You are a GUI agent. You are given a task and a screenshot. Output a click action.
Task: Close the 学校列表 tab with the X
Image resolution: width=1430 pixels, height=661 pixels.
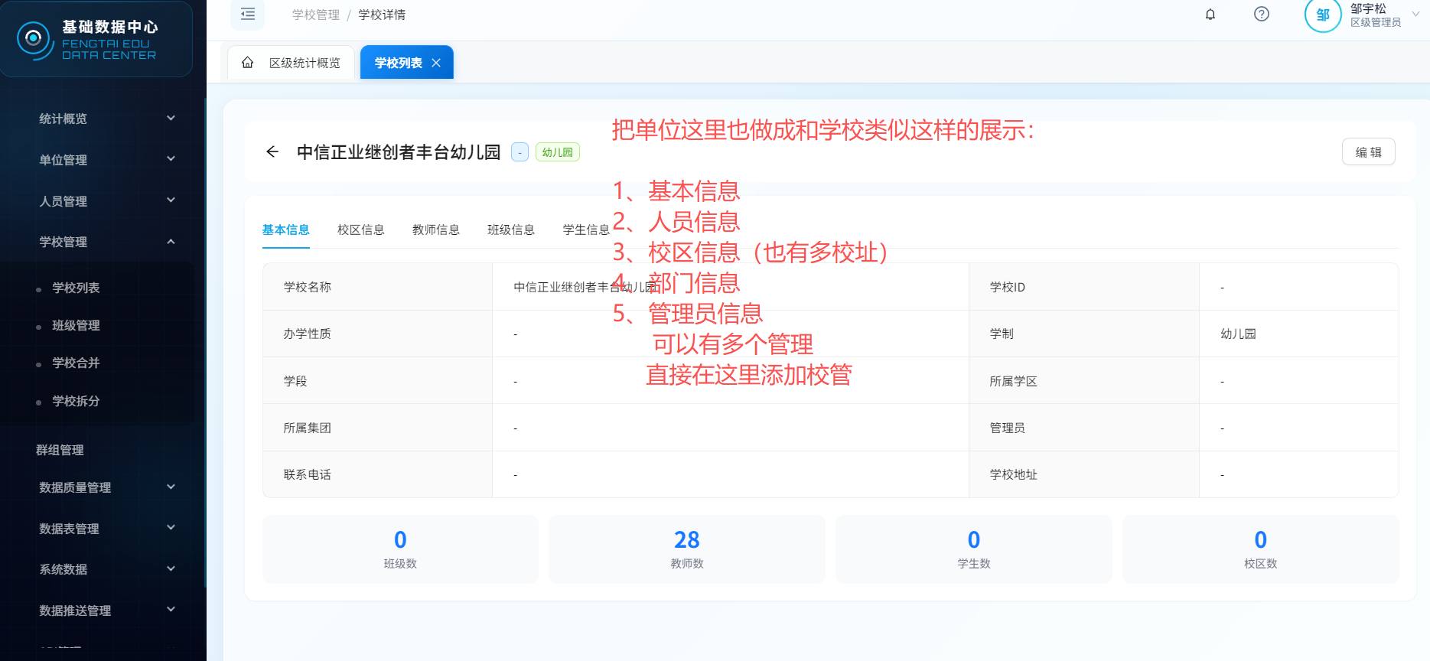436,63
